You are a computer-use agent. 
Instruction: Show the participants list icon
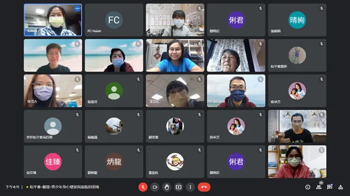(319, 187)
